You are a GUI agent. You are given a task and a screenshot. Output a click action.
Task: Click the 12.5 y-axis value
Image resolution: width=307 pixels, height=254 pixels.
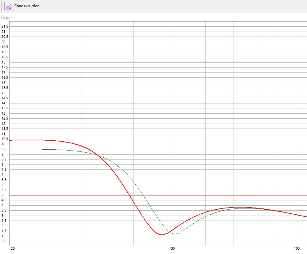coord(5,118)
